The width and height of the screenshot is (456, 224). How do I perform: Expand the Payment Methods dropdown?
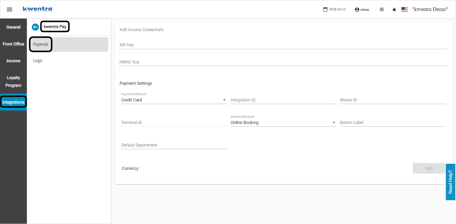[x=174, y=100]
